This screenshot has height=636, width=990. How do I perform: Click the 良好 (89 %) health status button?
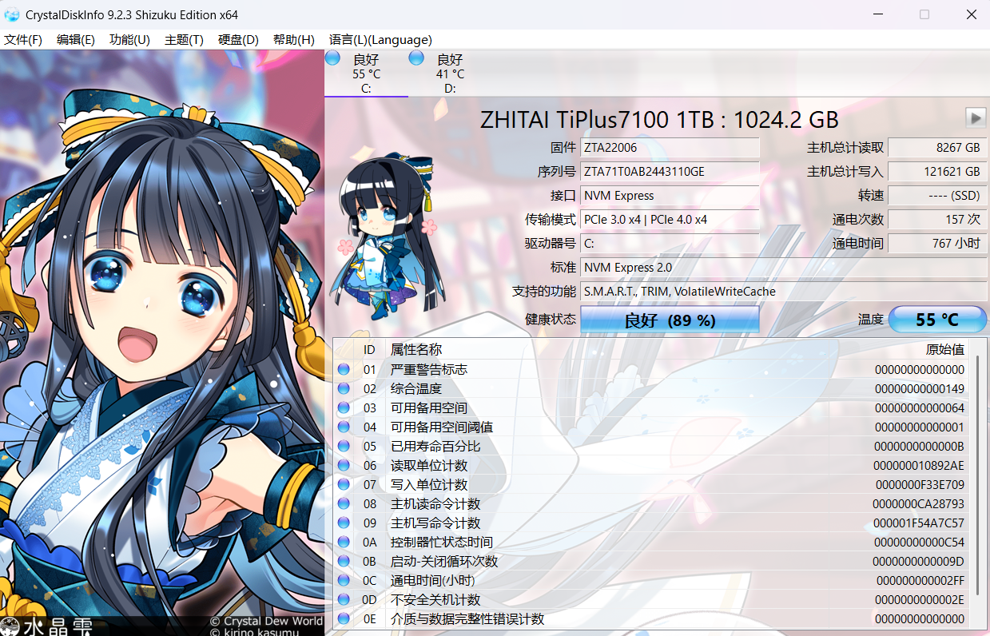[670, 320]
